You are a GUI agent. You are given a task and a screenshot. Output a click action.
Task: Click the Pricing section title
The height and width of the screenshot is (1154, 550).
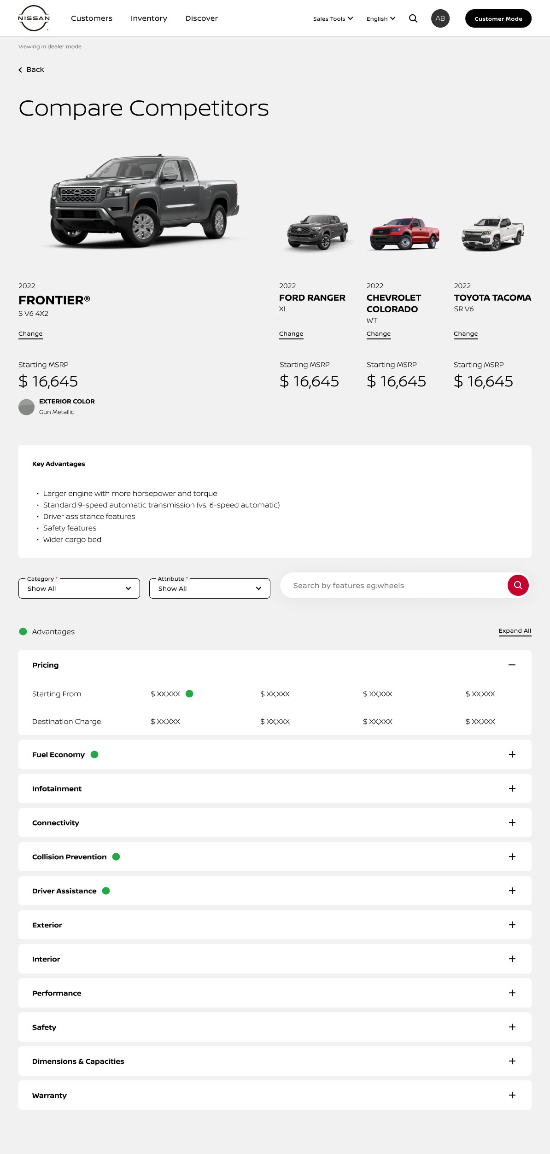point(46,665)
